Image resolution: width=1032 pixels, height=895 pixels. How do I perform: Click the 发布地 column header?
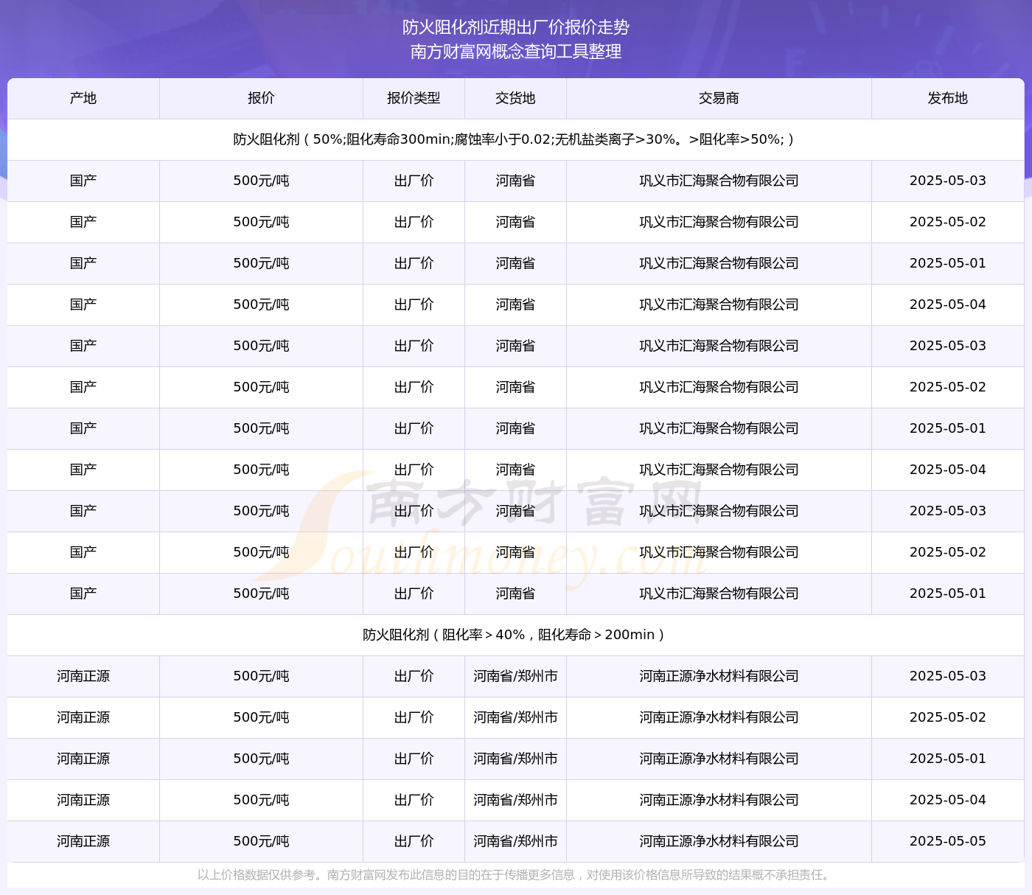[x=948, y=98]
